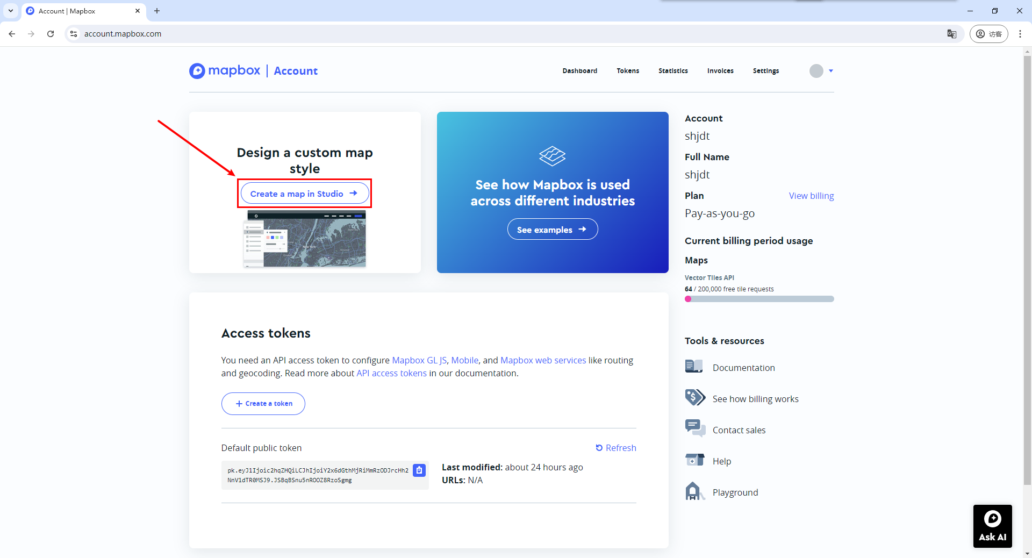Open the Invoices page
Viewport: 1032px width, 558px height.
[720, 71]
